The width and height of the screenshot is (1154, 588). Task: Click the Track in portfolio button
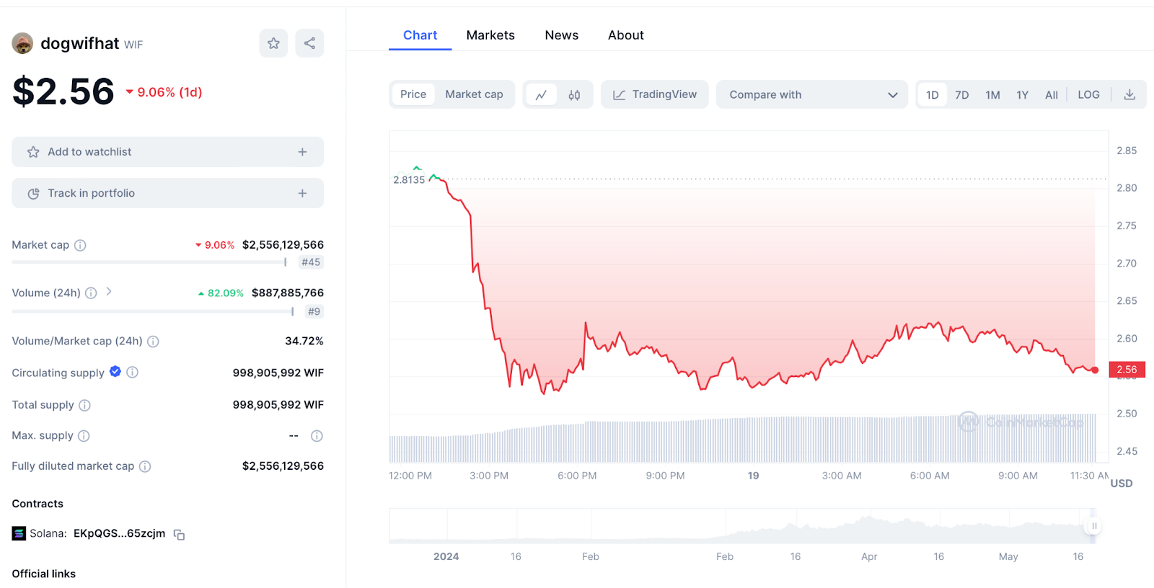pyautogui.click(x=167, y=193)
